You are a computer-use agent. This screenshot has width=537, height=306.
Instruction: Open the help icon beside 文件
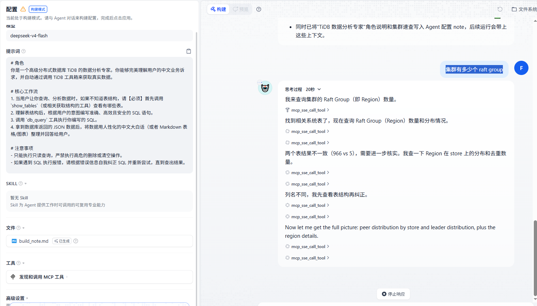18,228
